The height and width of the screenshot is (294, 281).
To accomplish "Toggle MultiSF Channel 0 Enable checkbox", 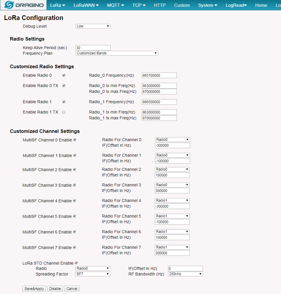I will (x=75, y=140).
